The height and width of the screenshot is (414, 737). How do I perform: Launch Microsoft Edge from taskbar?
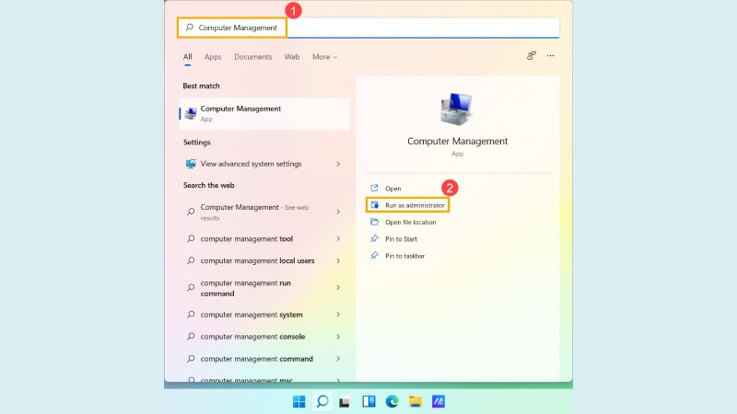[x=392, y=401]
